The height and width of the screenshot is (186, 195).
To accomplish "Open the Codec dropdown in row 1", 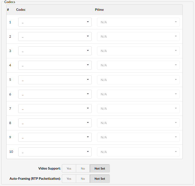I will [55, 22].
